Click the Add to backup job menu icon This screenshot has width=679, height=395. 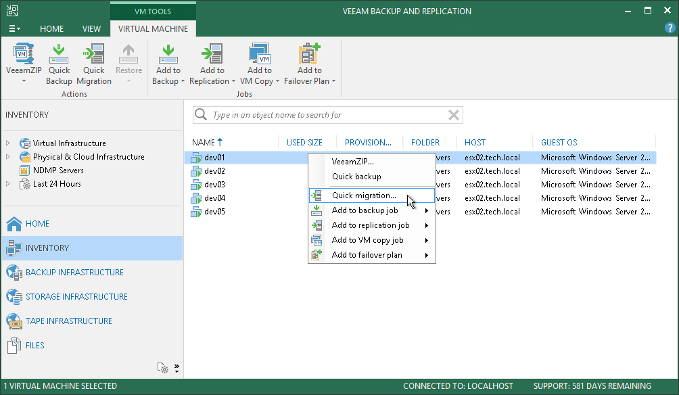317,210
